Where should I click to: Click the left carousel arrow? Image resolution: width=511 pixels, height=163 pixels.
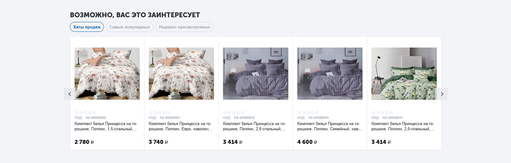pyautogui.click(x=69, y=94)
